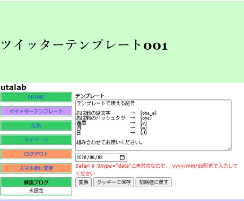Open the HOME navigation link

pyautogui.click(x=36, y=97)
